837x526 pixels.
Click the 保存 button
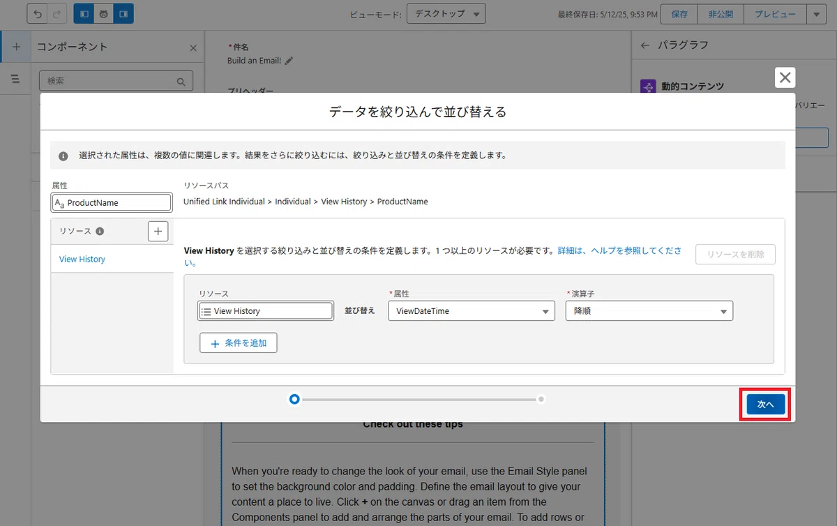(679, 14)
